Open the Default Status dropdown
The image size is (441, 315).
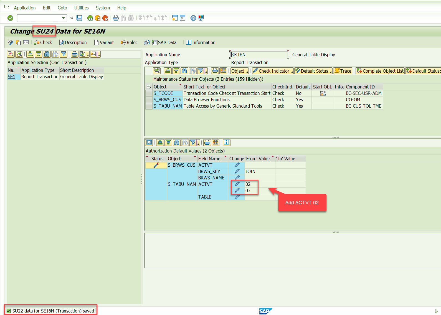click(313, 71)
